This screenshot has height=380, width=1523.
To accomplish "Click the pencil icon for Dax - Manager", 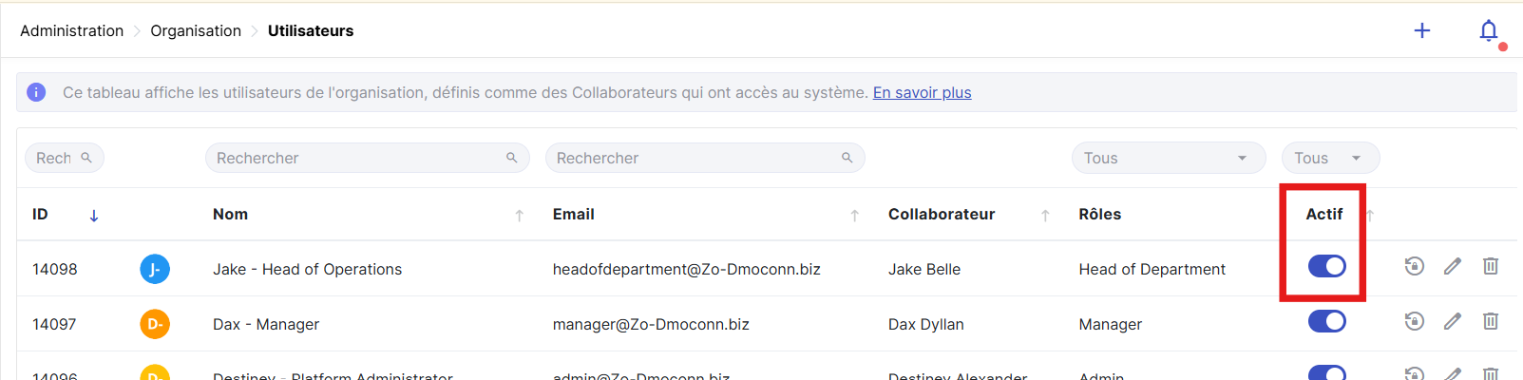I will pos(1452,321).
